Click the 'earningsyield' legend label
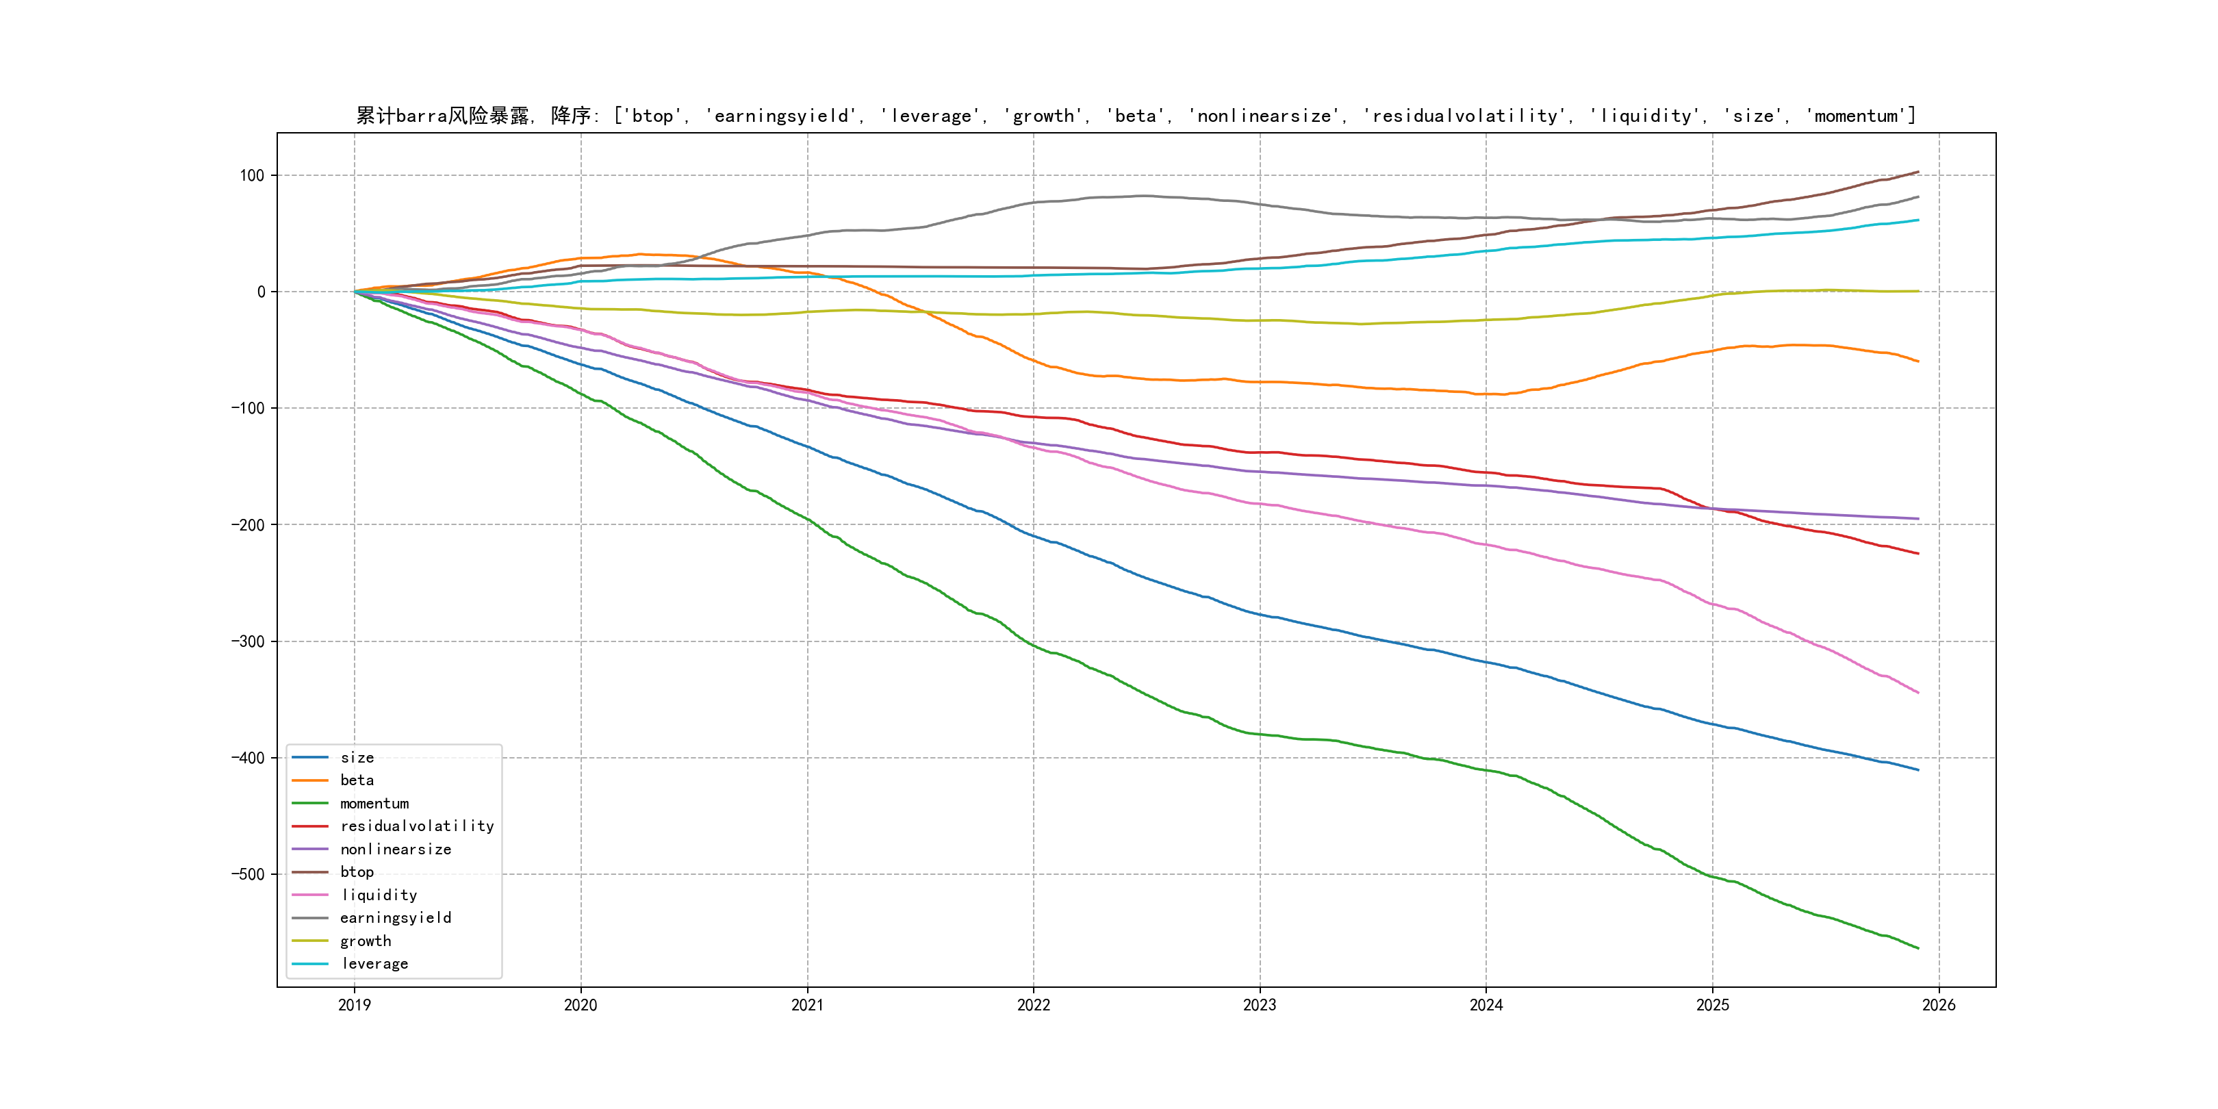The height and width of the screenshot is (1109, 2218). click(x=395, y=918)
